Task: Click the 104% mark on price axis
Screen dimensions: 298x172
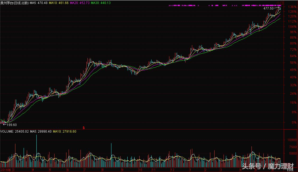Action: click(292, 27)
